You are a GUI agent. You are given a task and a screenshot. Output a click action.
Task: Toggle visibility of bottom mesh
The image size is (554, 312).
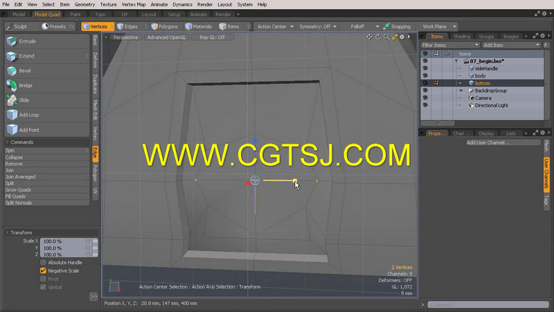click(425, 83)
